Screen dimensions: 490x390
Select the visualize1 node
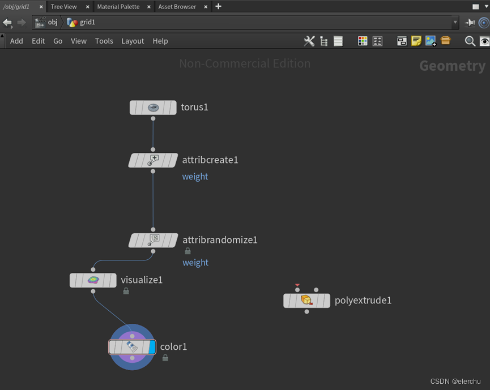[93, 280]
